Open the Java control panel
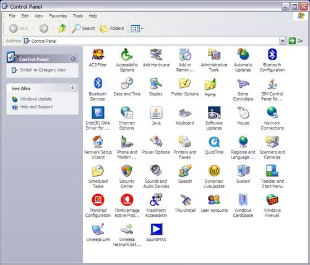Screen dimensions: 310x265 (x=156, y=116)
